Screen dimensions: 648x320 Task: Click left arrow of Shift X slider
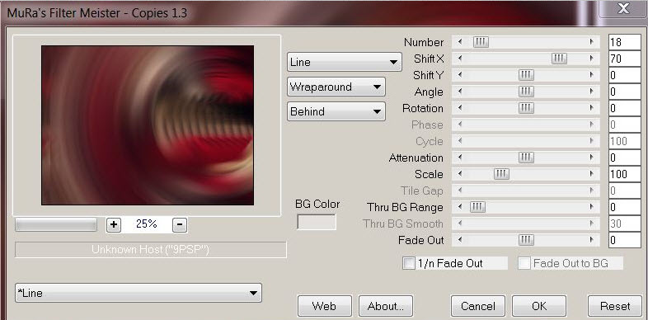coord(460,59)
